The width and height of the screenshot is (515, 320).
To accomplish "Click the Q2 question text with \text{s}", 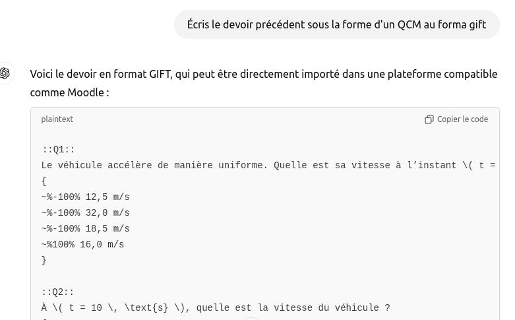I will [x=216, y=308].
